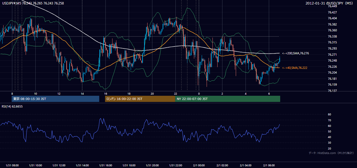Screen dimensions: 357x168
Task: Click price axis value 76.293
Action: coord(332,48)
